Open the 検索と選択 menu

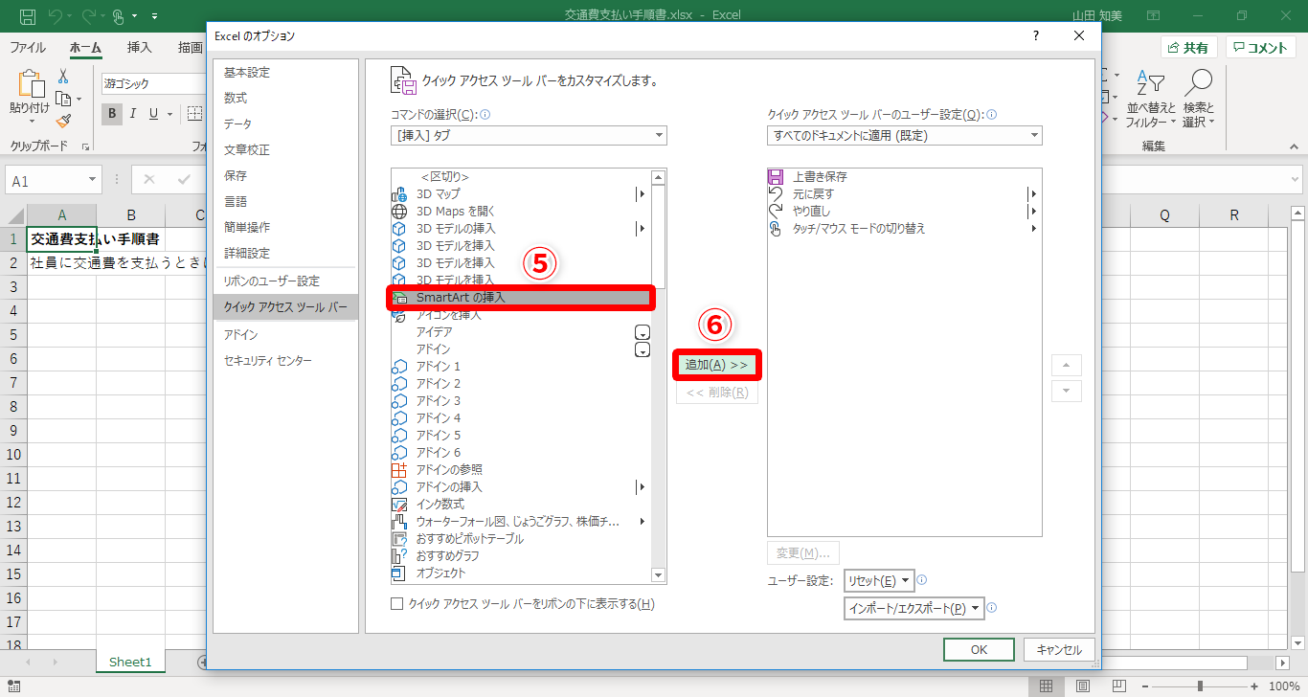tap(1198, 99)
